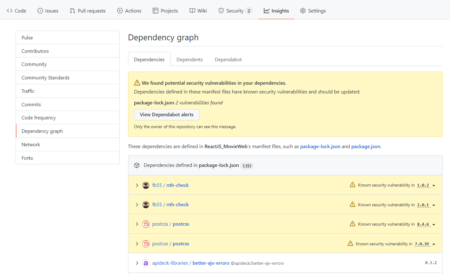Expand the postcss 8.4.6 dependency row
Image resolution: width=450 pixels, height=275 pixels.
coord(137,224)
